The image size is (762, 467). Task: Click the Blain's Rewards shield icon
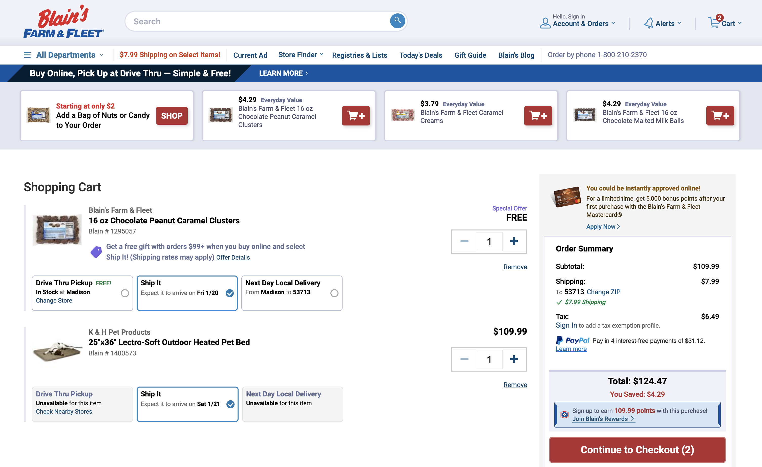(x=564, y=414)
